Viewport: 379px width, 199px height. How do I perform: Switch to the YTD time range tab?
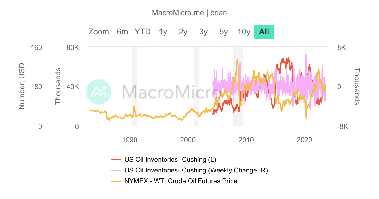tap(142, 32)
